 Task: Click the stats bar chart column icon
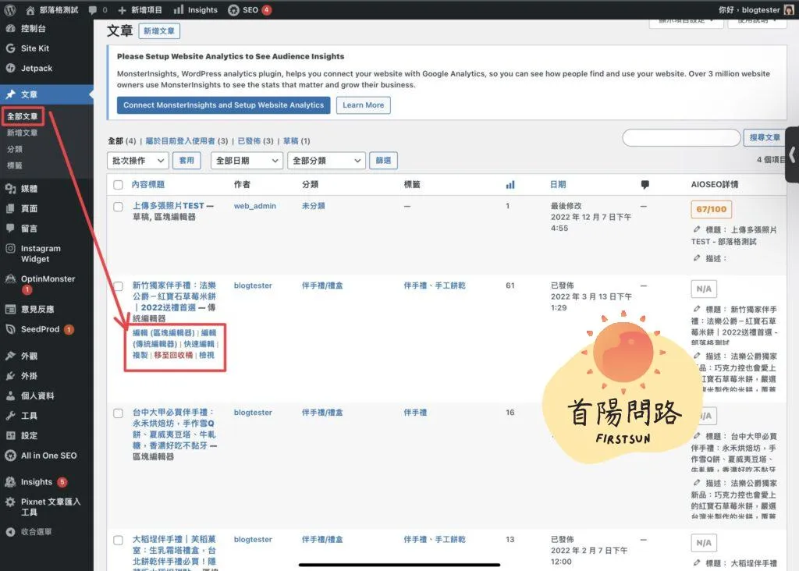tap(510, 185)
